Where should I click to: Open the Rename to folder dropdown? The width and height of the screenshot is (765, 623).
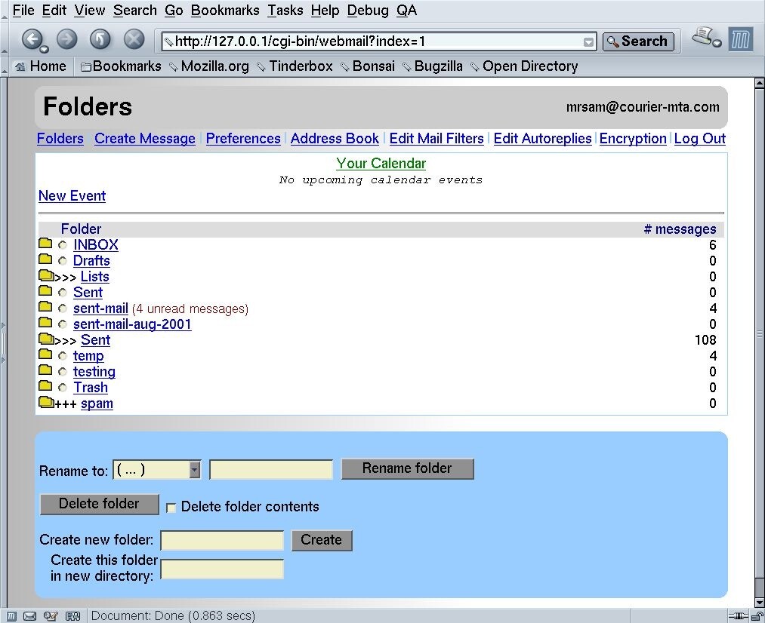[x=195, y=469]
